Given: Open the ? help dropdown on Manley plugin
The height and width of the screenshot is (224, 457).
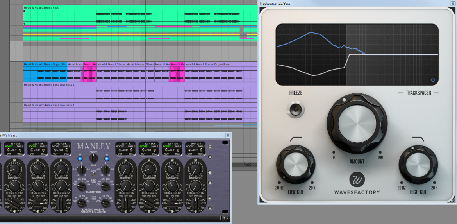Looking at the screenshot, I should click(225, 219).
